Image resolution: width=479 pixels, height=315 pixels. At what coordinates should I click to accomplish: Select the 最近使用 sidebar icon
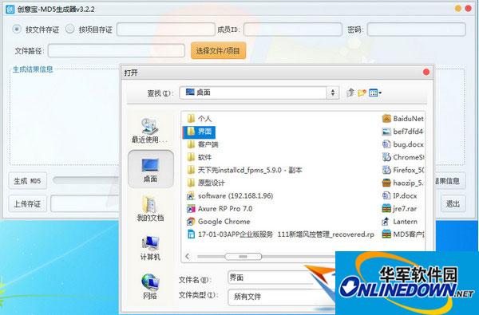150,131
